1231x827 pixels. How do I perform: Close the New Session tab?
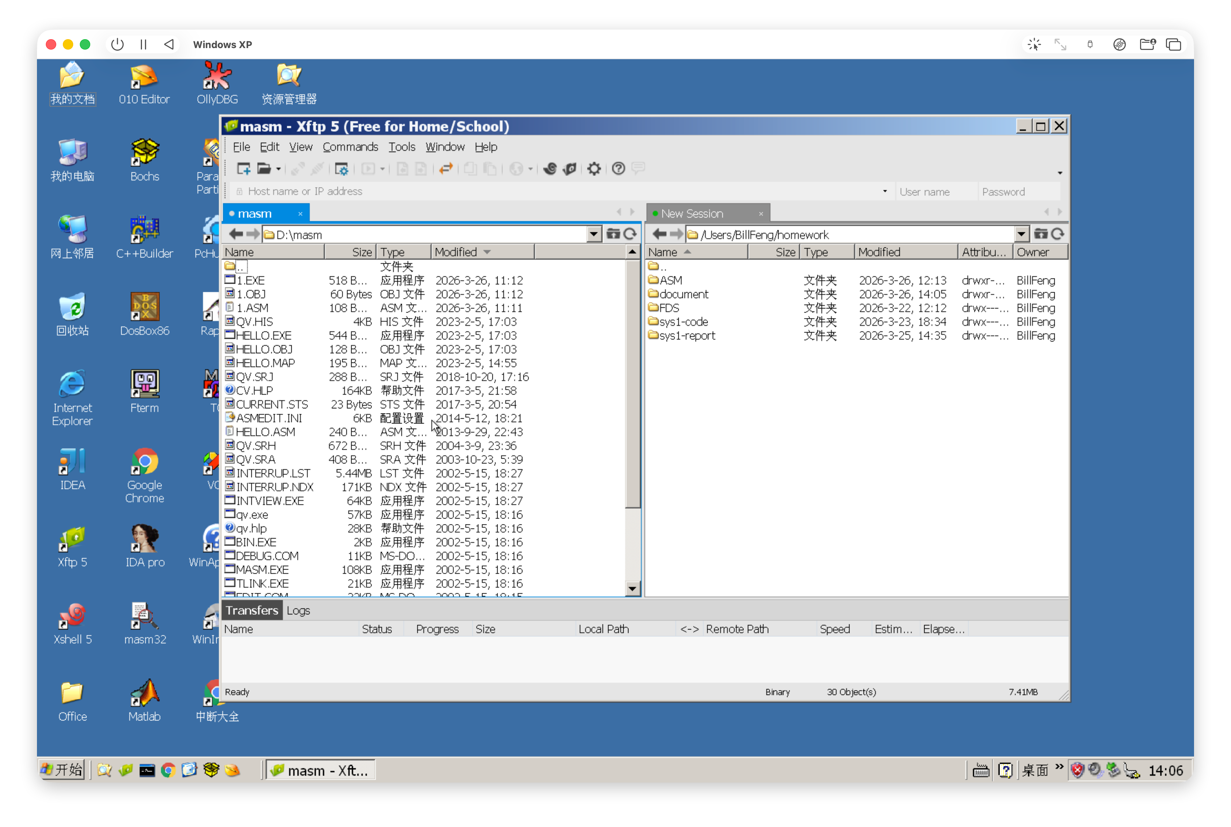click(761, 214)
